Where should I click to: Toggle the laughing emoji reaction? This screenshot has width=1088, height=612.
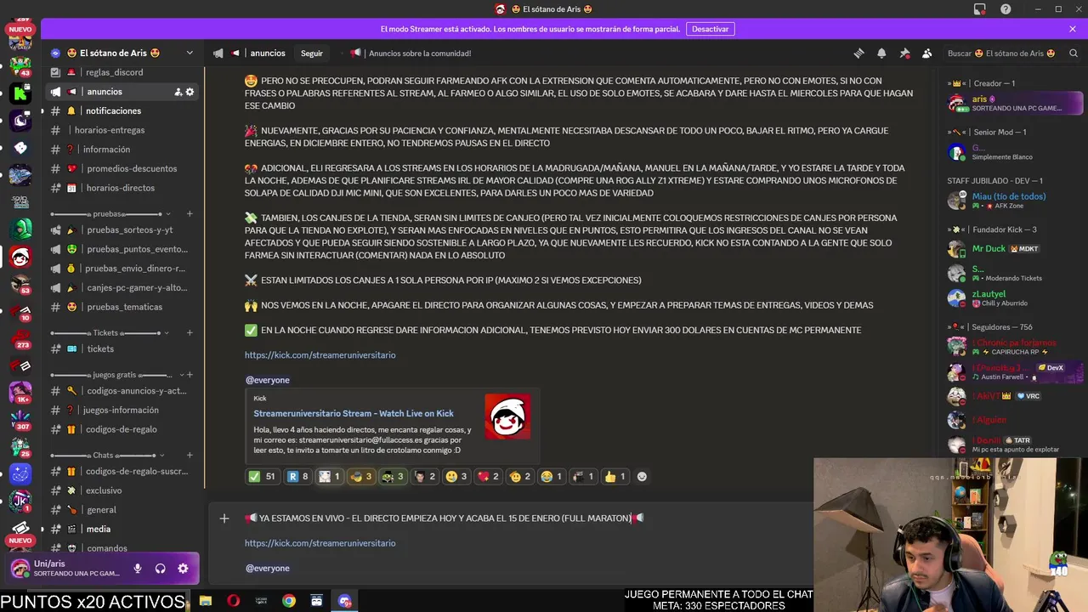[x=552, y=476]
